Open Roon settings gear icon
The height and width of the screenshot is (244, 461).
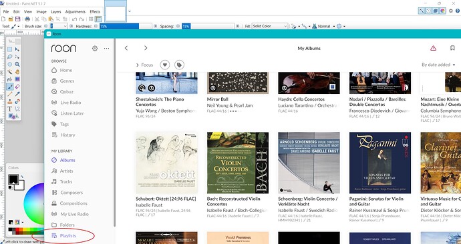point(95,49)
